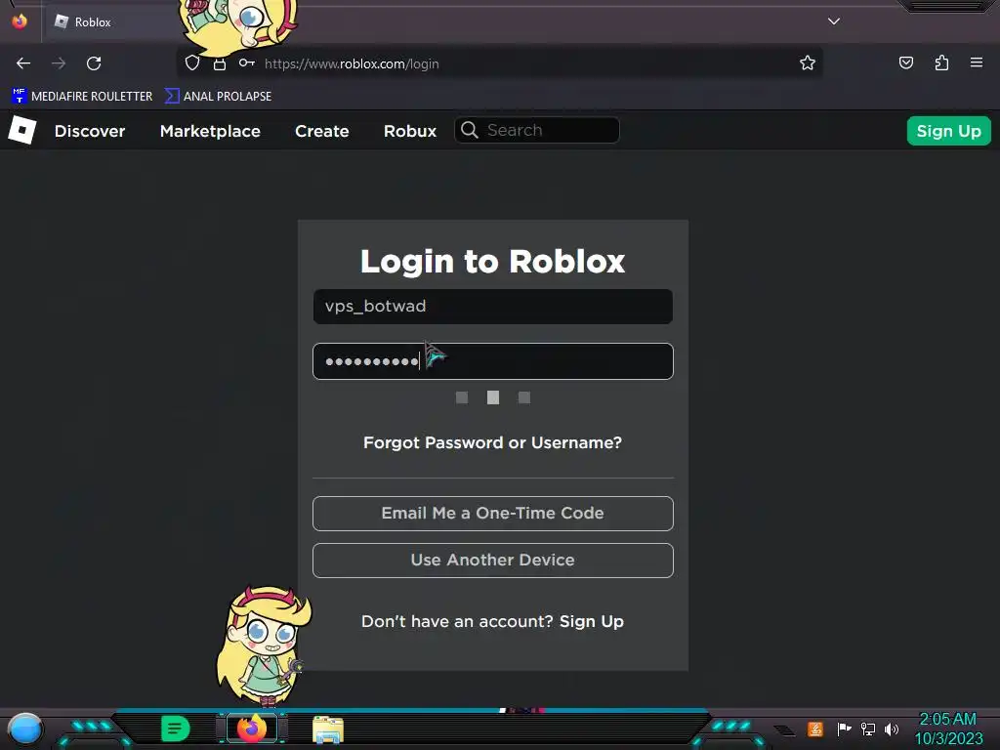Screen dimensions: 1000x750
Task: Open the extensions puzzle icon
Action: (941, 62)
